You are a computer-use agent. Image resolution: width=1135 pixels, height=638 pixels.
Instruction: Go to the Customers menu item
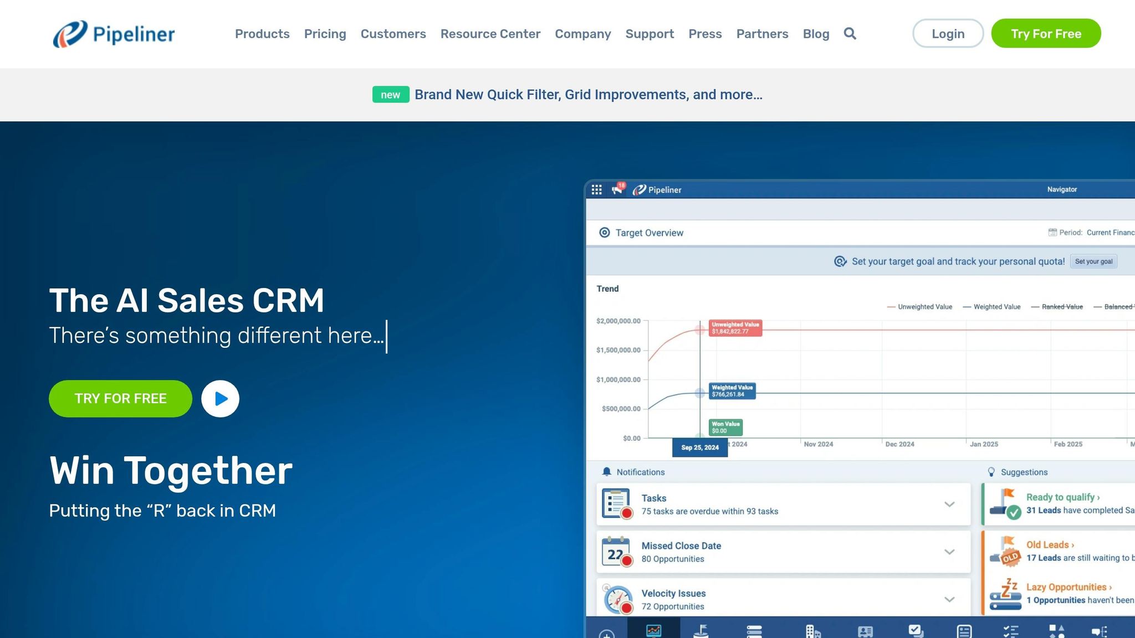click(393, 34)
